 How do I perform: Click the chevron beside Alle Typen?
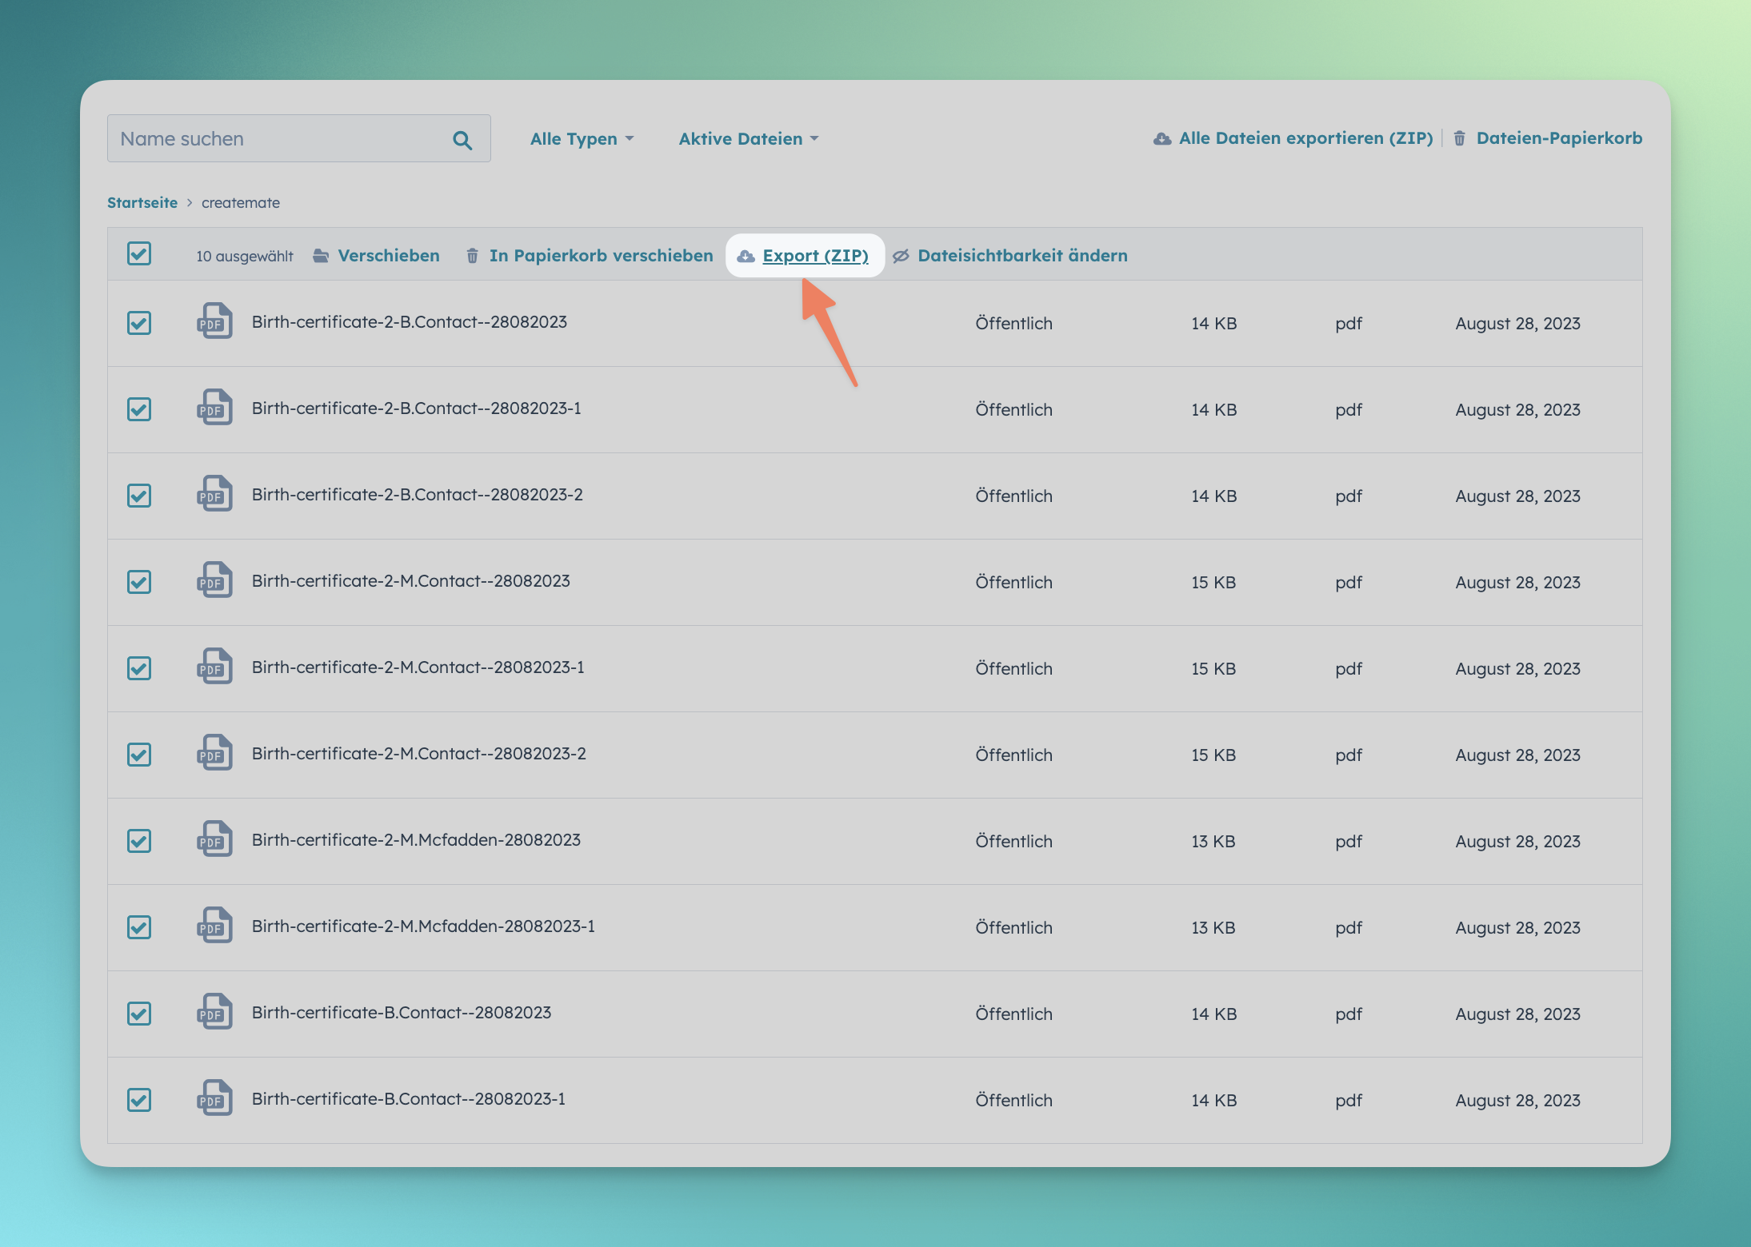click(x=629, y=138)
